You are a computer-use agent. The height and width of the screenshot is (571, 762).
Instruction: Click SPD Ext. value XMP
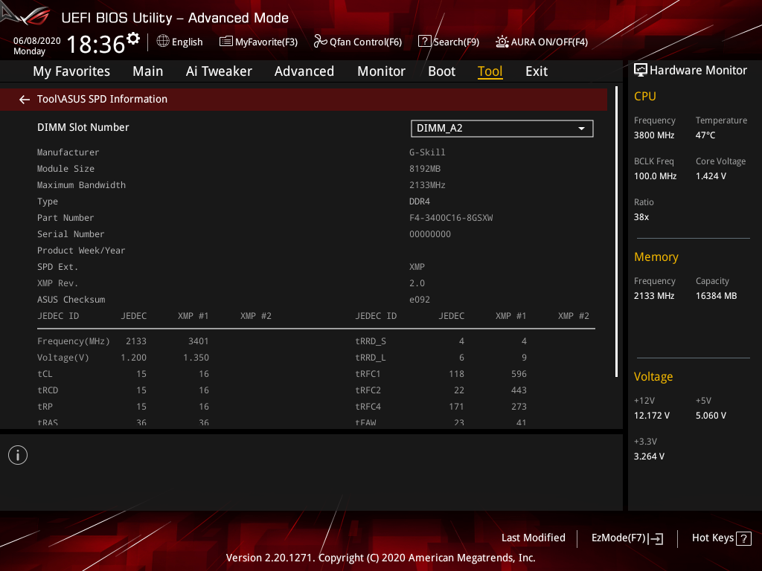pos(417,267)
